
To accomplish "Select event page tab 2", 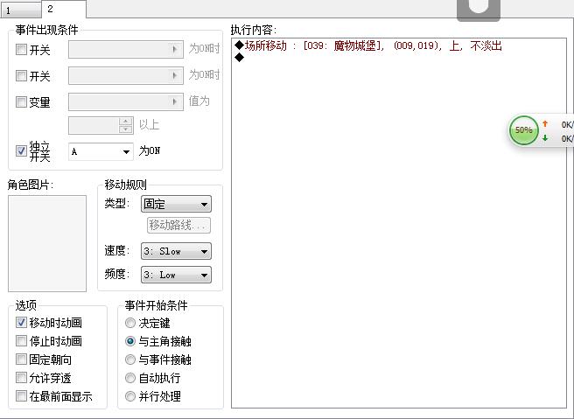I will coord(64,9).
